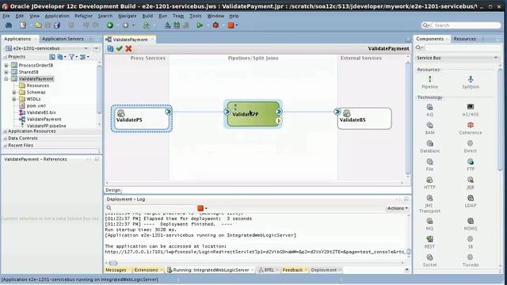The height and width of the screenshot is (285, 507).
Task: Open the Feedback log tab
Action: click(x=292, y=270)
